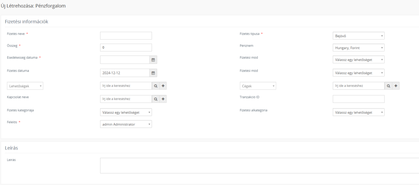This screenshot has height=185, width=419.
Task: Click plus icon next to Lehetőségek search field
Action: pyautogui.click(x=163, y=86)
